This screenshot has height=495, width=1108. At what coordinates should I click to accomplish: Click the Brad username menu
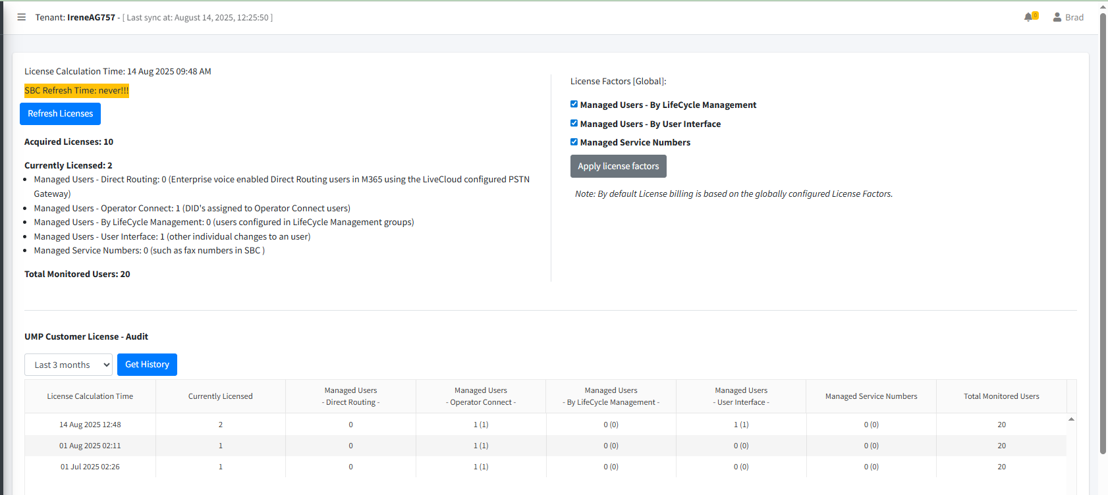[1074, 17]
